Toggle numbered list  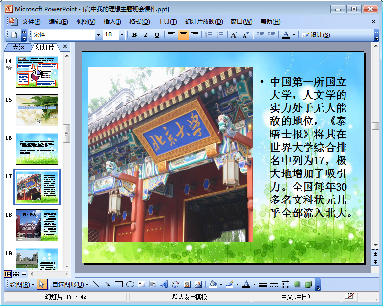coord(209,35)
